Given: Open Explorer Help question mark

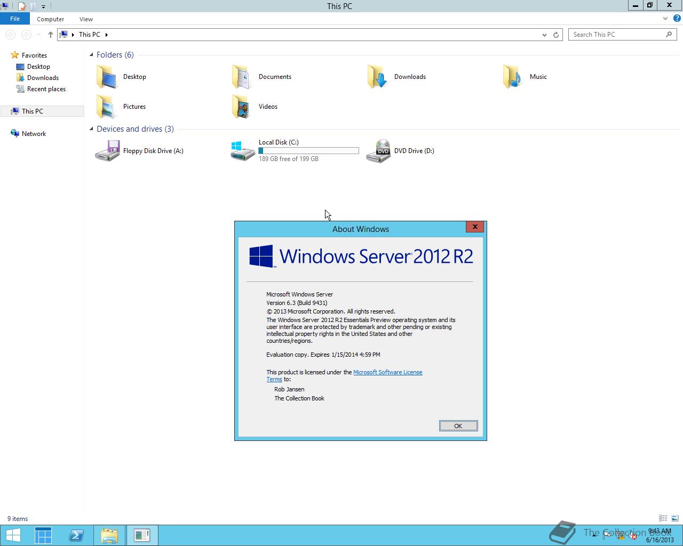Looking at the screenshot, I should tap(678, 19).
